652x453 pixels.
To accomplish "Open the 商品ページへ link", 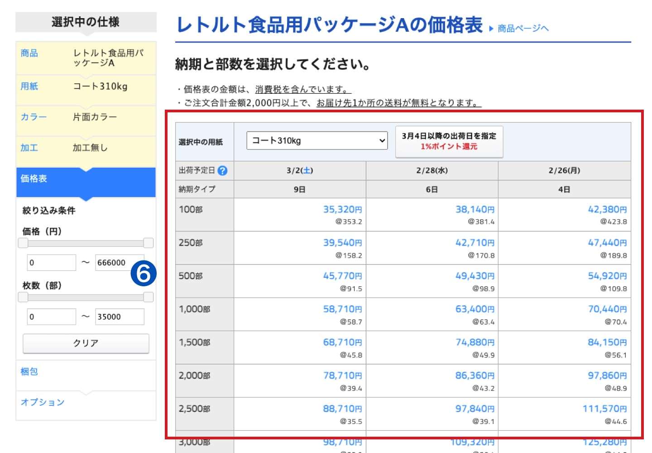I will [x=523, y=29].
